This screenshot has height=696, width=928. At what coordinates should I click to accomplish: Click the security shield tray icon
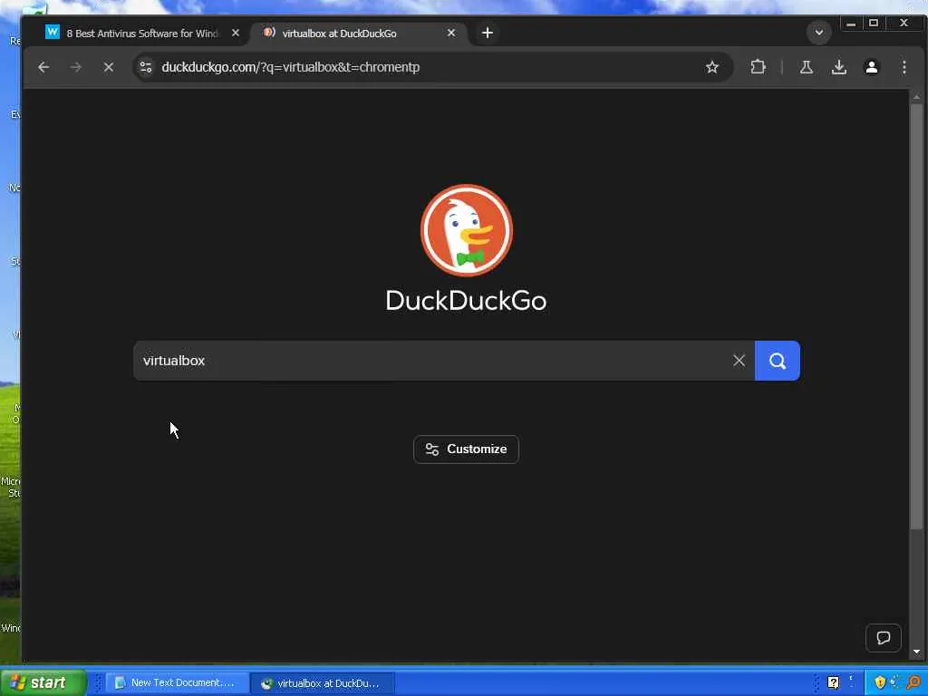point(880,683)
